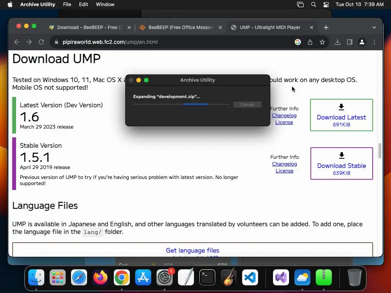Open Finder from the Dock
The height and width of the screenshot is (293, 391).
pos(36,277)
